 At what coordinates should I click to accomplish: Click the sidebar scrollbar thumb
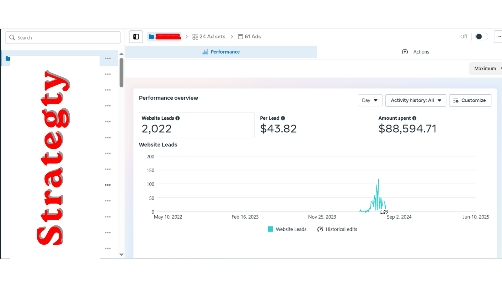[121, 72]
